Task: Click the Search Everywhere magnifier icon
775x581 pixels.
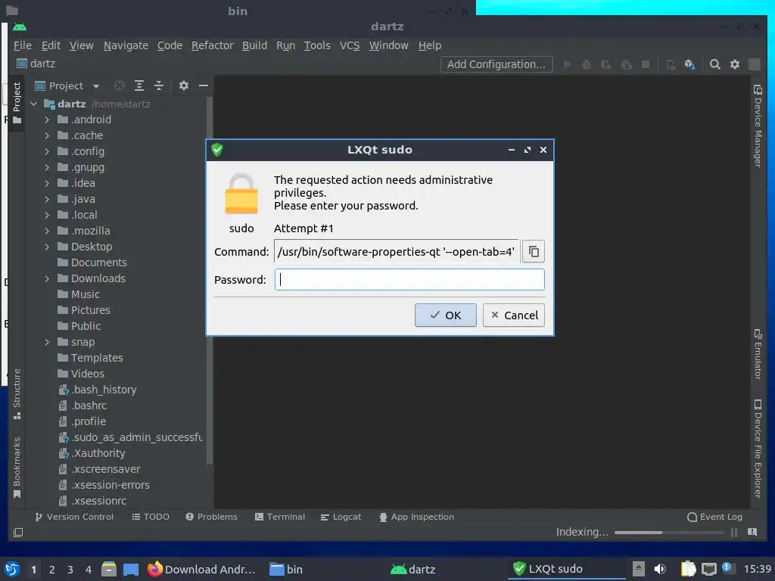Action: 714,64
